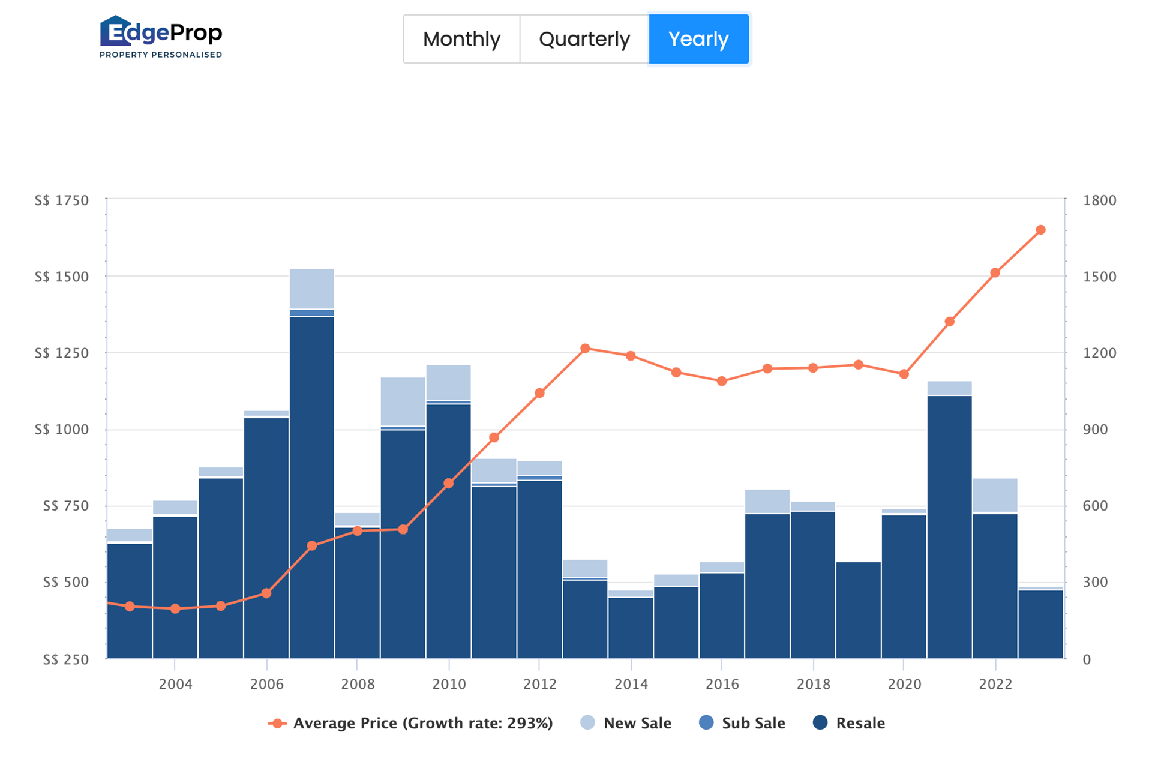Select the 2020 average price data point

click(904, 374)
